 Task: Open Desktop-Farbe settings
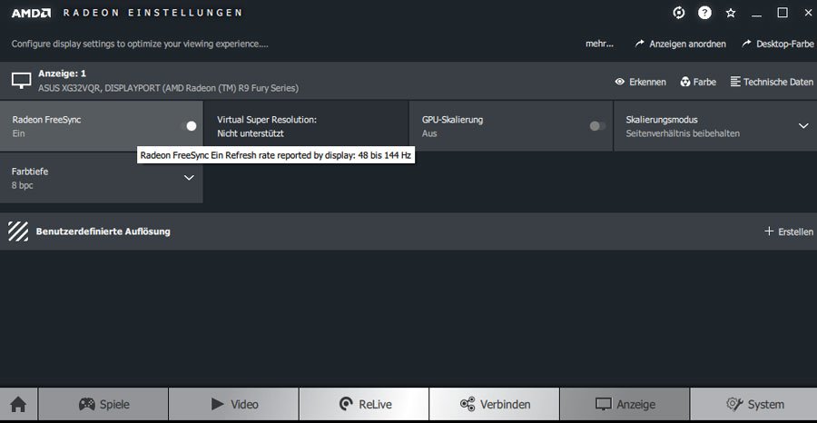(784, 44)
